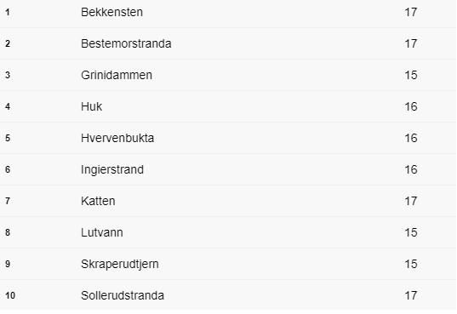Click on Hvervenbukta in the list
457x314 pixels.
[117, 138]
